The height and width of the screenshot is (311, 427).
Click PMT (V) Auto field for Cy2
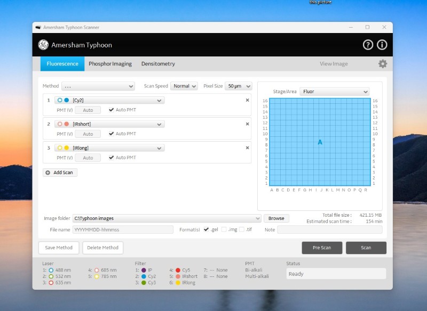pyautogui.click(x=88, y=110)
